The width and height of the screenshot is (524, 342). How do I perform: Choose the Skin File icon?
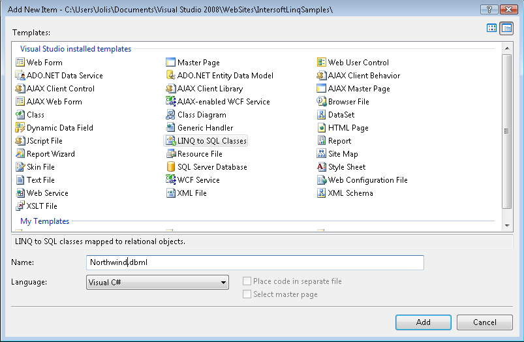click(x=20, y=166)
